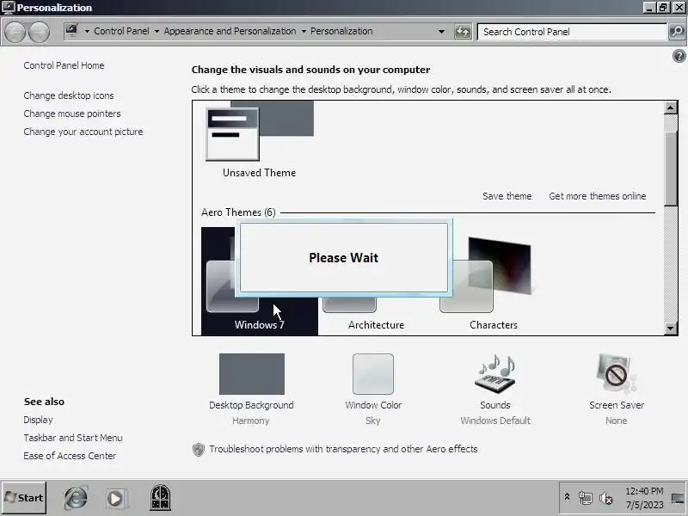Image resolution: width=688 pixels, height=516 pixels.
Task: Click the theme list scroll up arrow
Action: pyautogui.click(x=671, y=107)
